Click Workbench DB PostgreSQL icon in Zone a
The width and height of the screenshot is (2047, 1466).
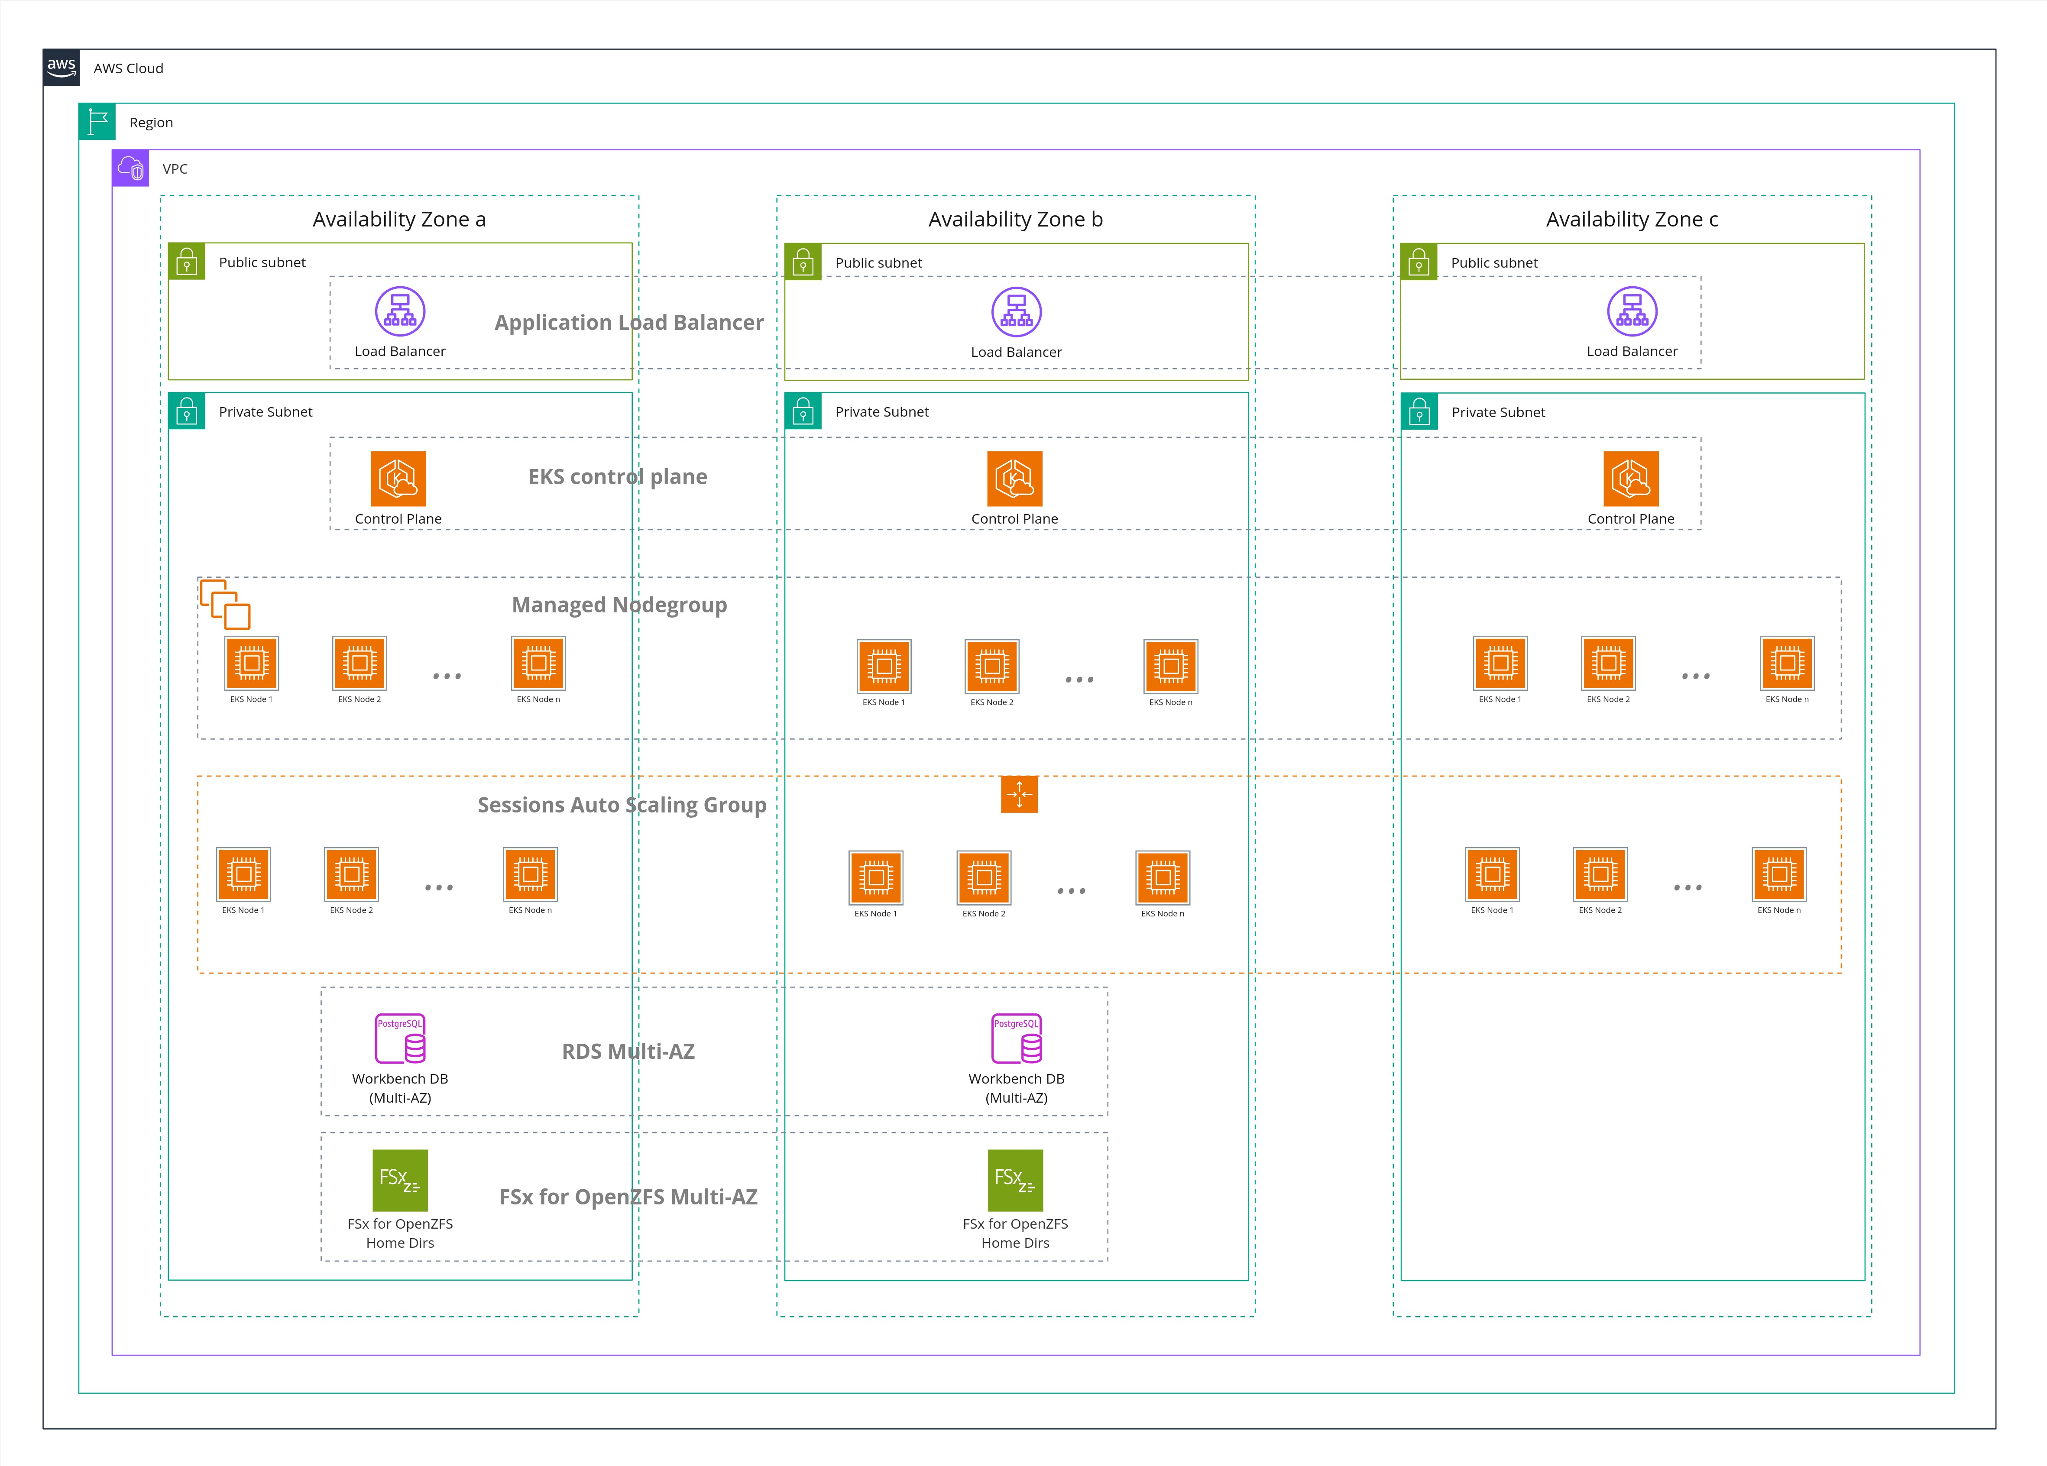(x=400, y=1038)
